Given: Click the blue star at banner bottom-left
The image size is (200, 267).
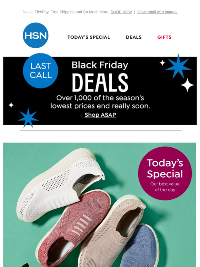Looking at the screenshot, I should pos(28,118).
